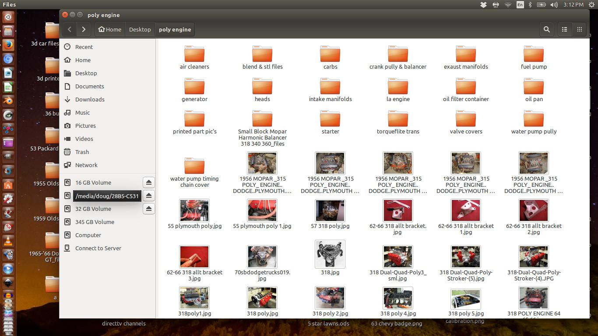Open the En keyboard layout indicator

click(x=520, y=5)
